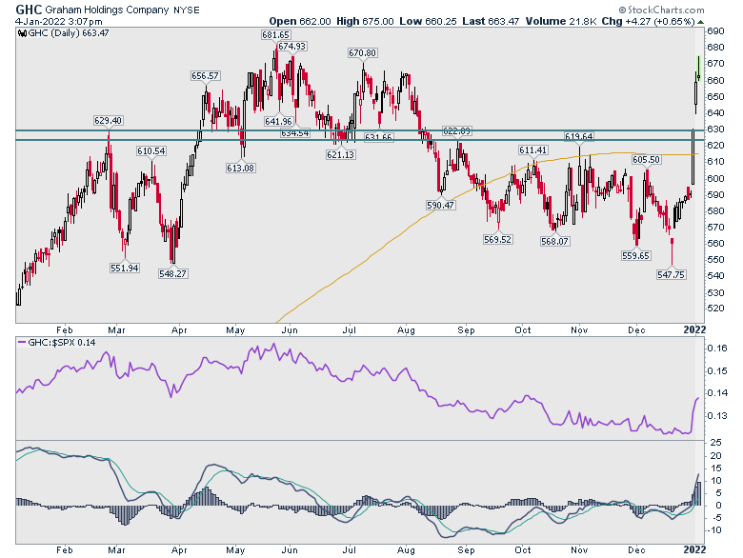Click the 656.57 price label

click(x=205, y=76)
